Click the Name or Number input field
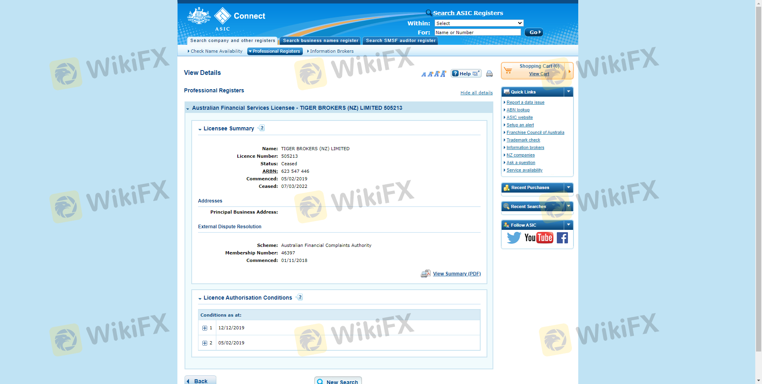The height and width of the screenshot is (384, 762). tap(477, 32)
